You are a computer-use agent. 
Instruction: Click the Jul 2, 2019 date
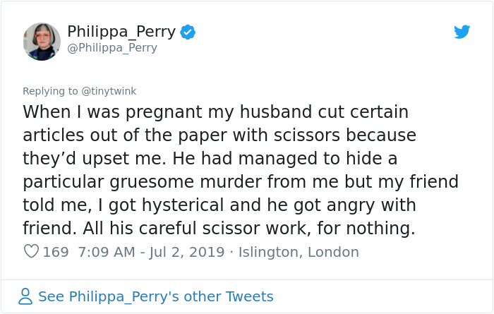pos(186,252)
